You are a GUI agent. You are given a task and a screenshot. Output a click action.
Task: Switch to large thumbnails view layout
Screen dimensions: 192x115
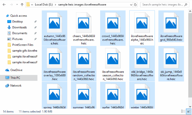pyautogui.click(x=188, y=111)
